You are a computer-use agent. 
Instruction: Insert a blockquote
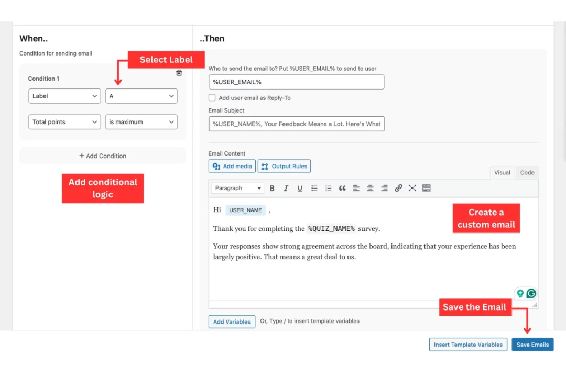point(342,187)
